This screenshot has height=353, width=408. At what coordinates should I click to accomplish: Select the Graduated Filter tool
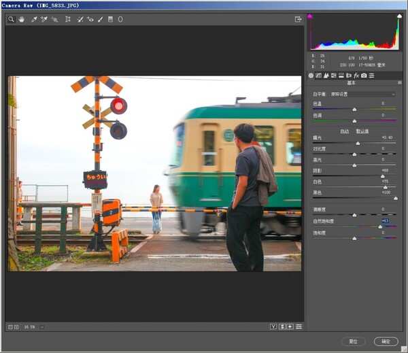coord(110,19)
